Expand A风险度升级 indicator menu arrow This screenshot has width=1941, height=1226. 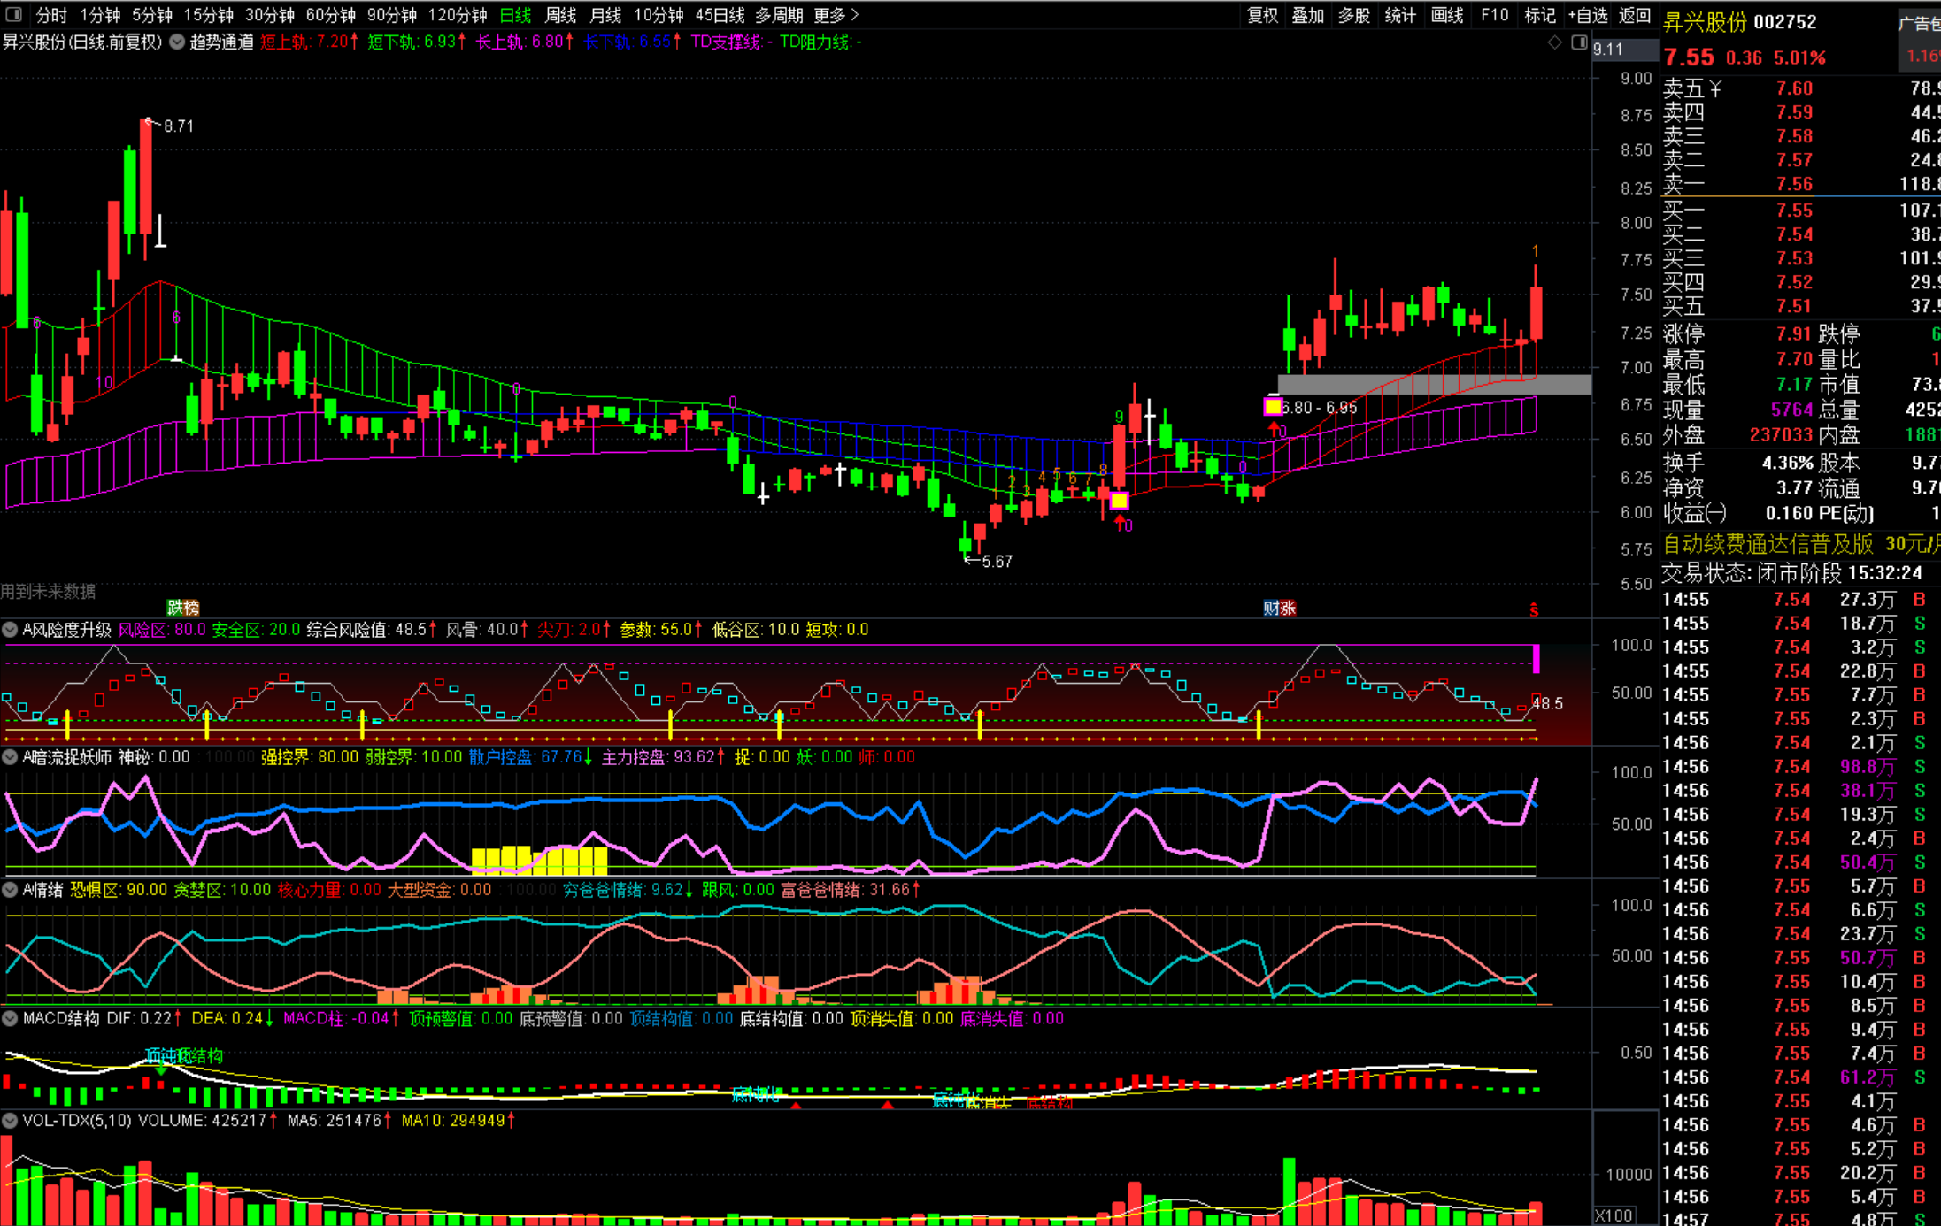(10, 630)
